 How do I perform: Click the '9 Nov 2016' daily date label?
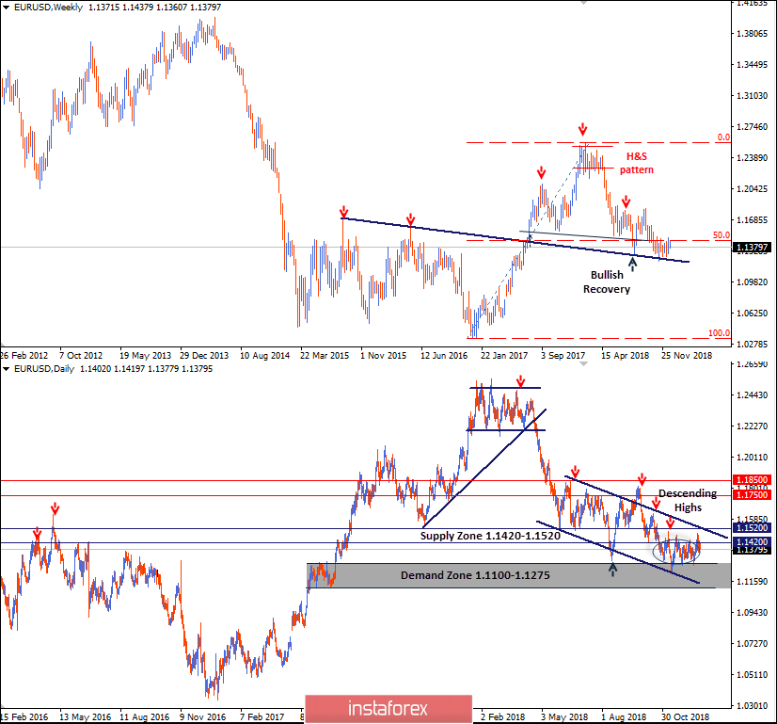coord(202,717)
